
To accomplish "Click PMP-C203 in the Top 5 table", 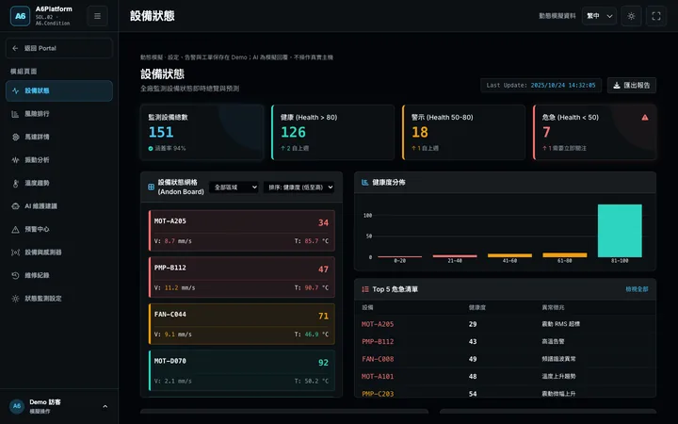I will click(x=378, y=394).
